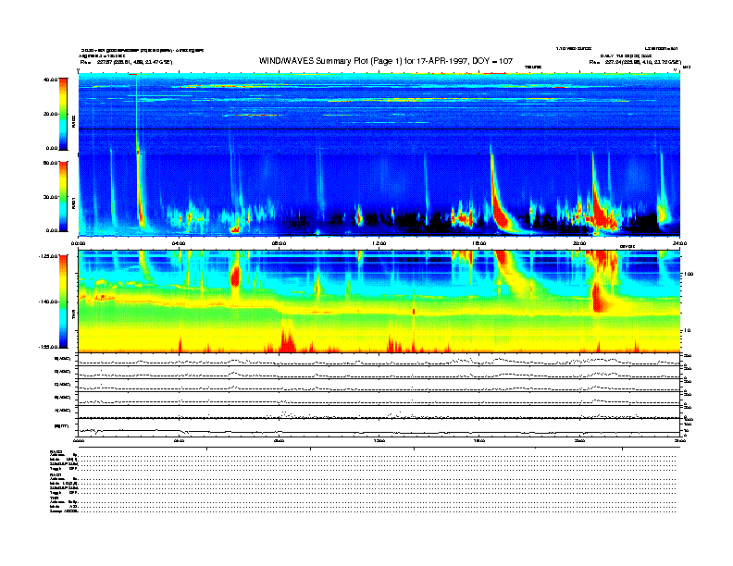Click the 12:00 label under RAD1 spectrogram

(379, 243)
